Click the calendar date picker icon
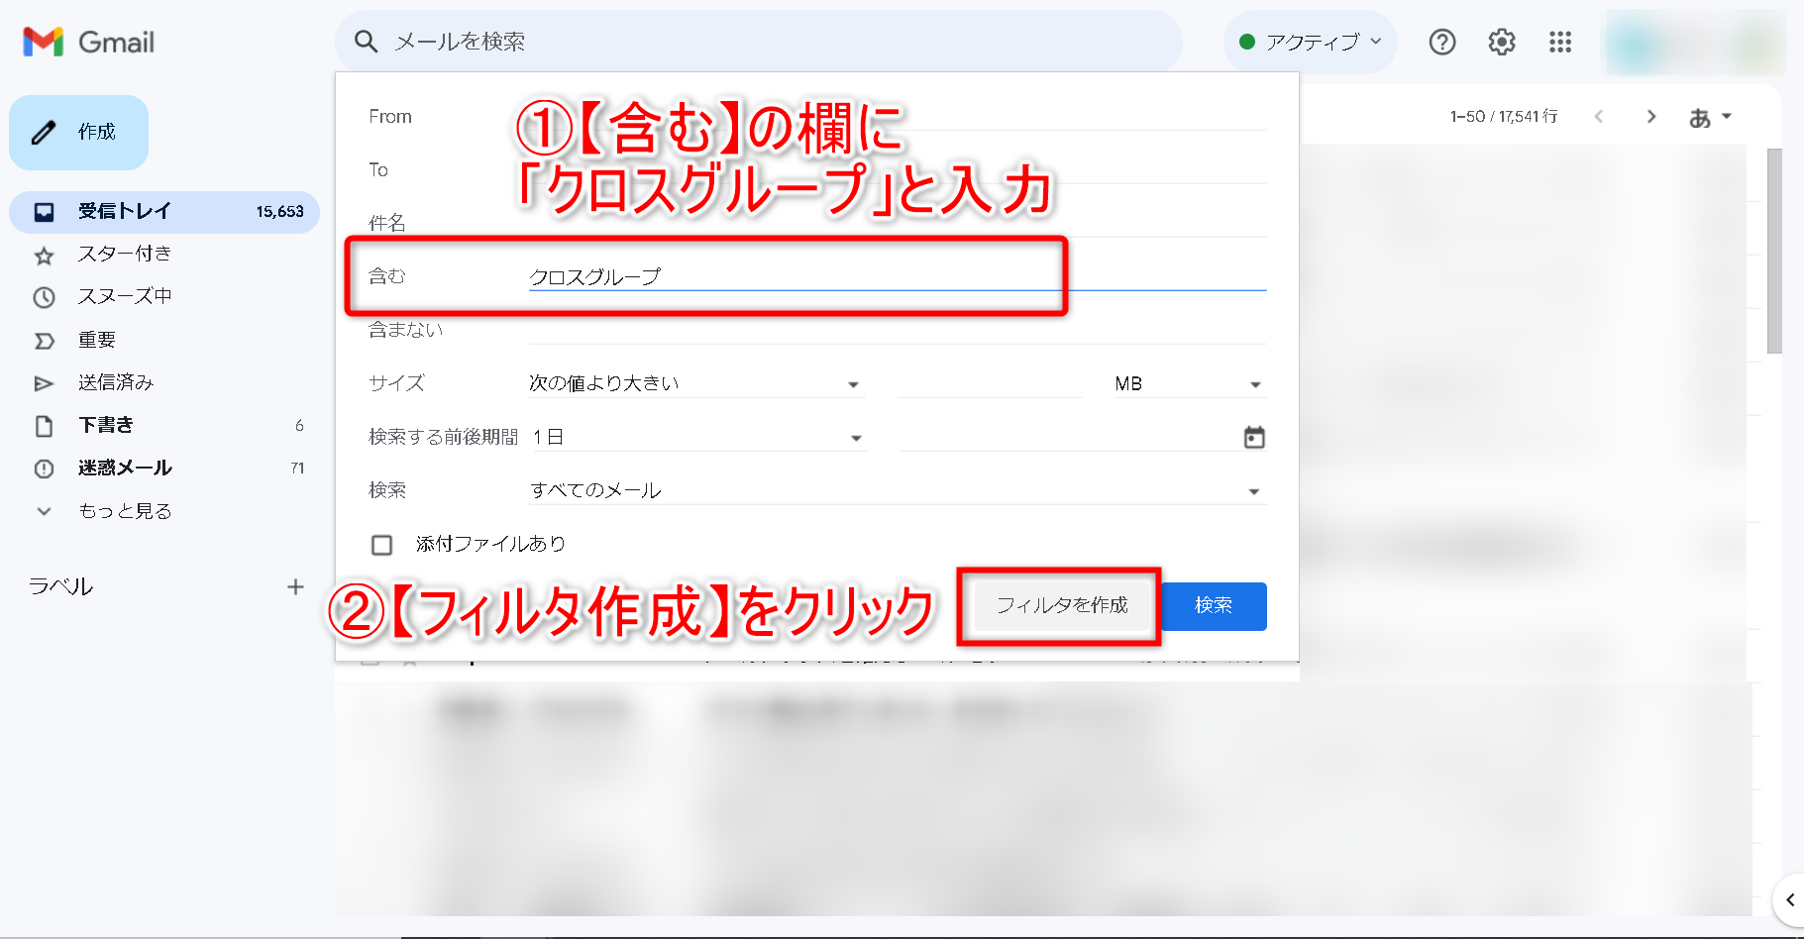Screen dimensions: 1804x939 pos(1254,437)
